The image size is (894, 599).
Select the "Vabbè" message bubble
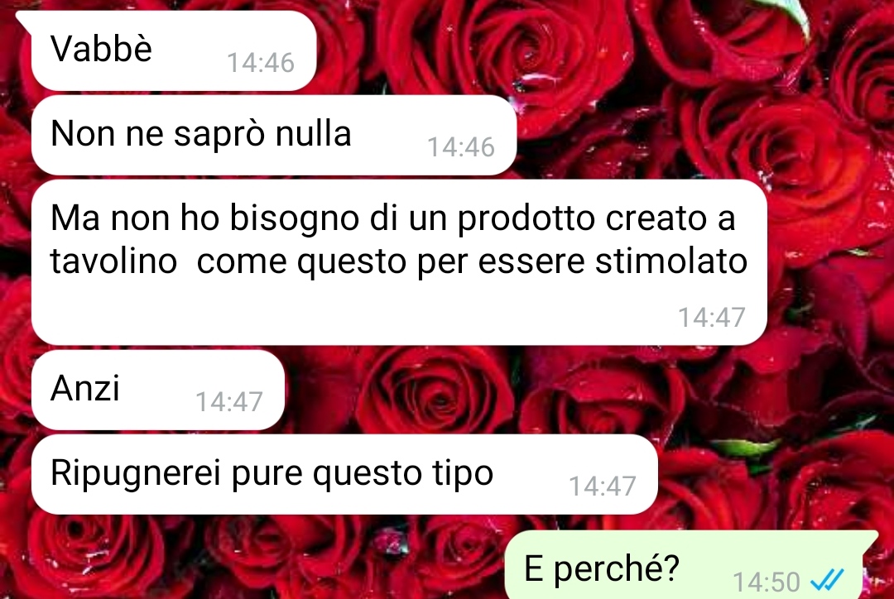click(x=173, y=50)
